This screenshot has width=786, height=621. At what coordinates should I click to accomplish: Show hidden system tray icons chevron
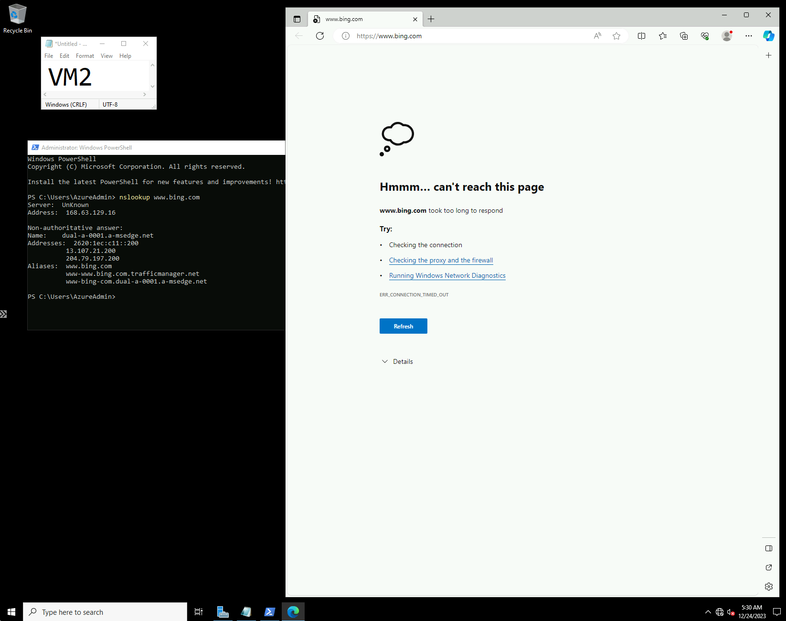(x=708, y=612)
